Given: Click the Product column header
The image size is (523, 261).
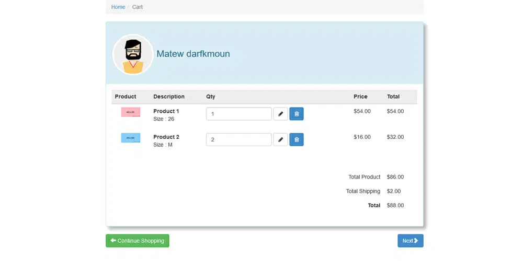Looking at the screenshot, I should [126, 97].
